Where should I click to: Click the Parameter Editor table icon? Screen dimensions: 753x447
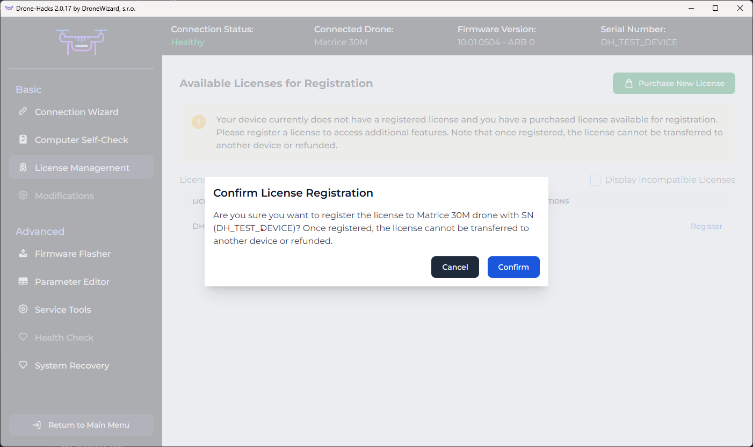[x=23, y=282]
